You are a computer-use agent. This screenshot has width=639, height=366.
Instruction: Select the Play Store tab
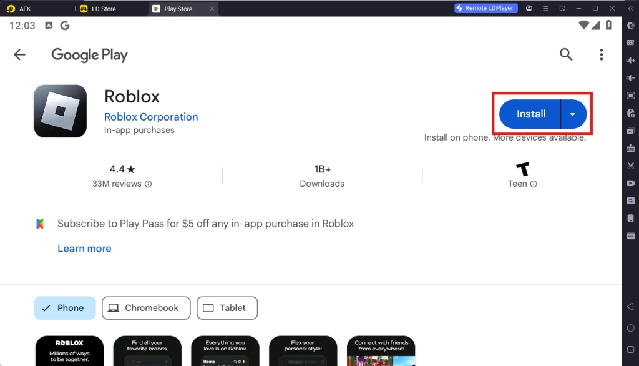click(178, 9)
